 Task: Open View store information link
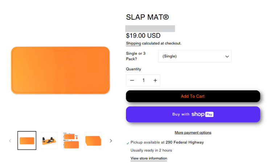tap(149, 159)
